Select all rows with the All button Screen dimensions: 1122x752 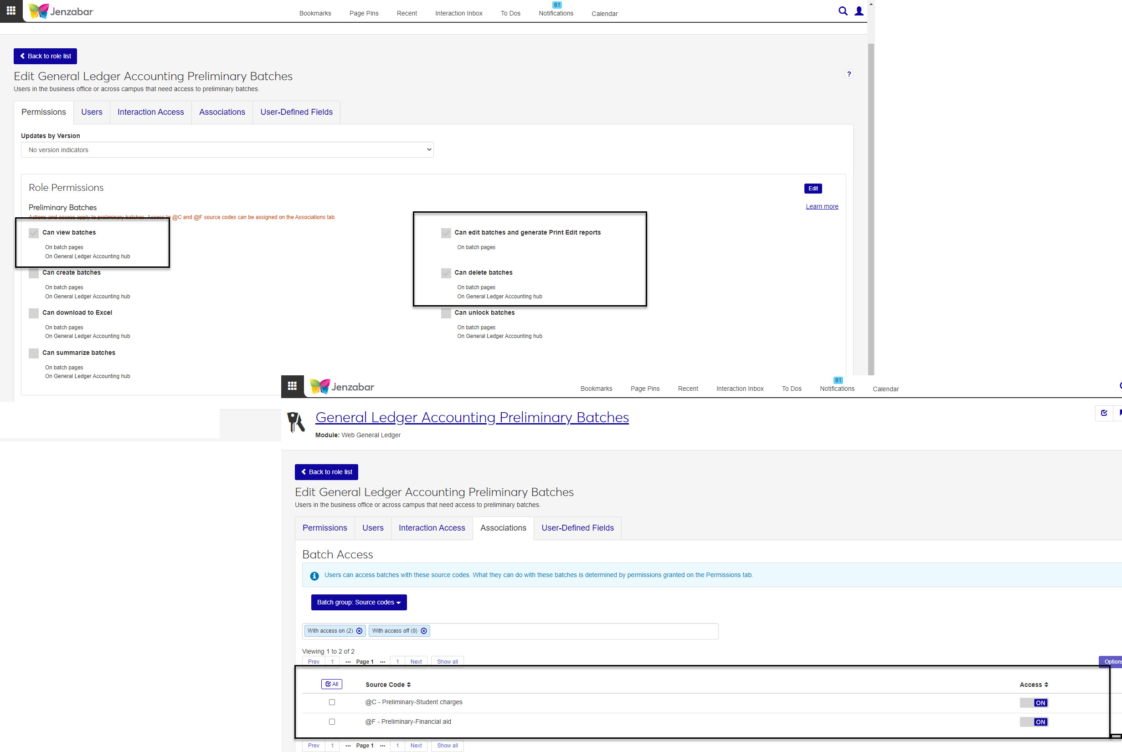click(331, 685)
